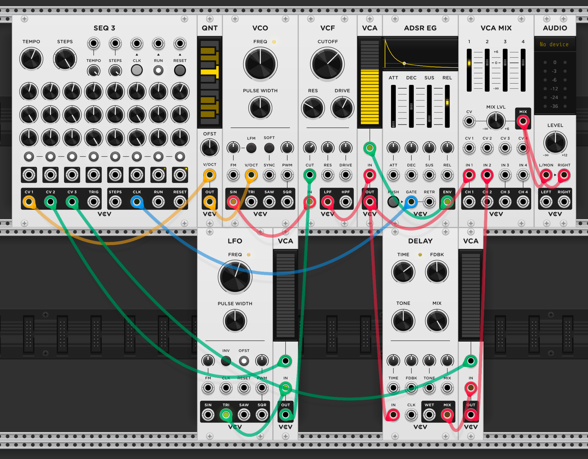Viewport: 588px width, 459px height.
Task: Click the top VCA level fader display
Action: 370,82
